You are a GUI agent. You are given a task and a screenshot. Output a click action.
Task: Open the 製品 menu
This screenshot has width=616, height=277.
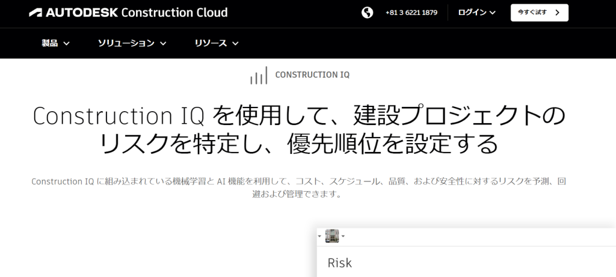pos(56,43)
